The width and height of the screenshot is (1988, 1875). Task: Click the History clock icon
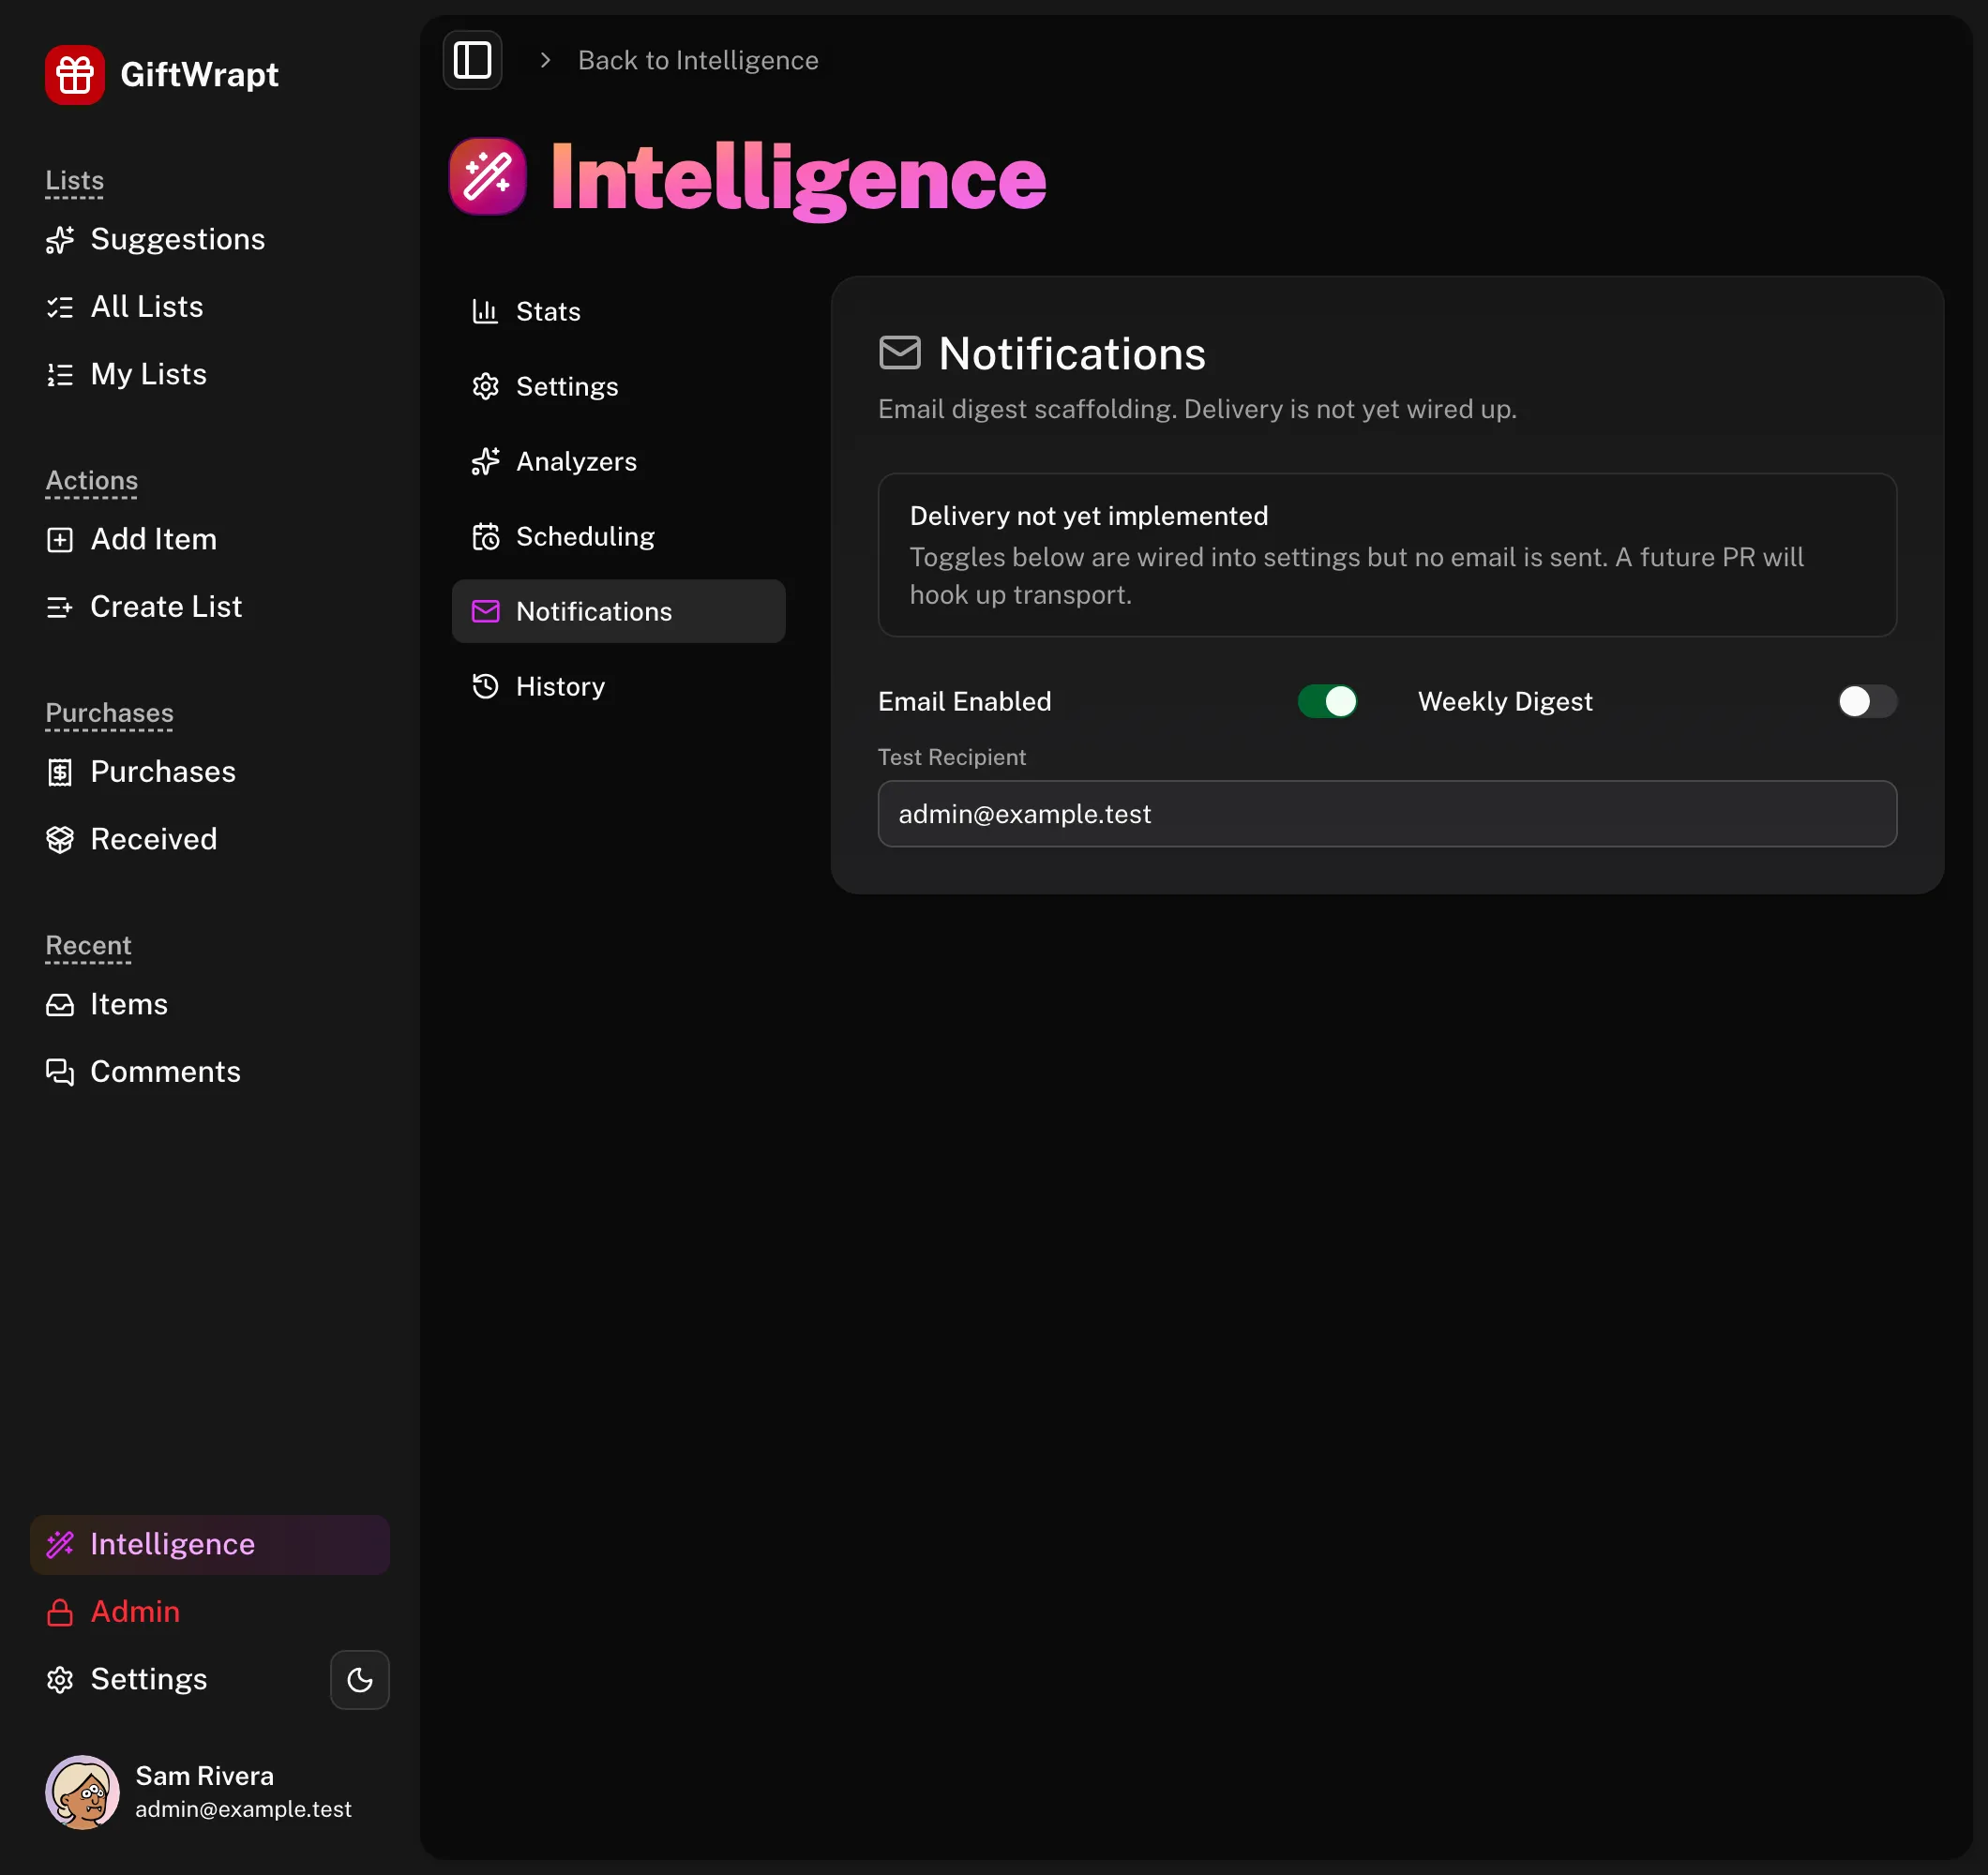pyautogui.click(x=485, y=686)
